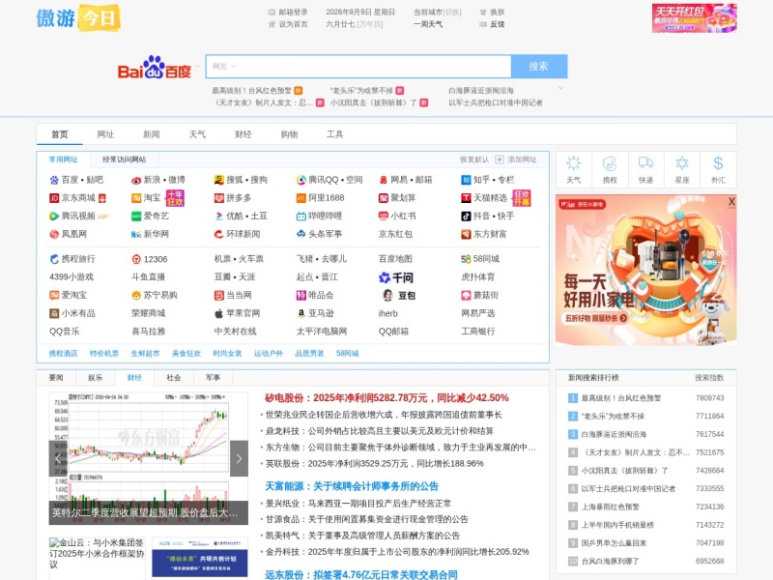773x580 pixels.
Task: Switch to the 新闻 navigation tab
Action: coord(152,134)
